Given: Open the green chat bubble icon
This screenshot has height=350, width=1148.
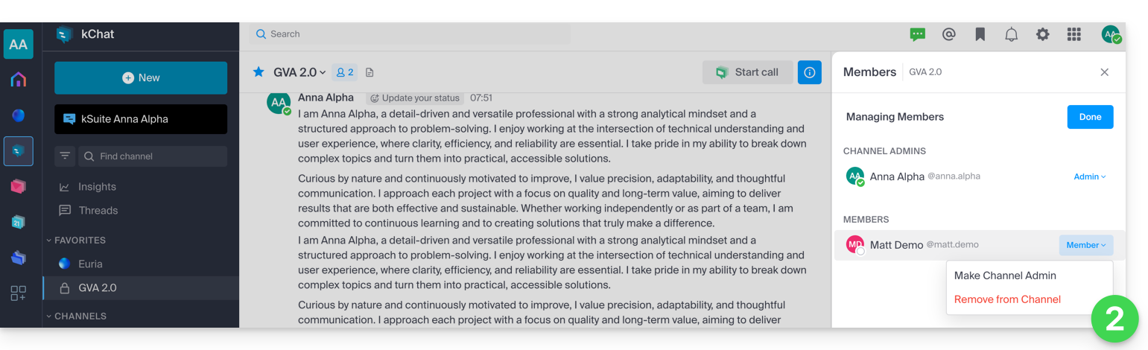Looking at the screenshot, I should coord(917,34).
